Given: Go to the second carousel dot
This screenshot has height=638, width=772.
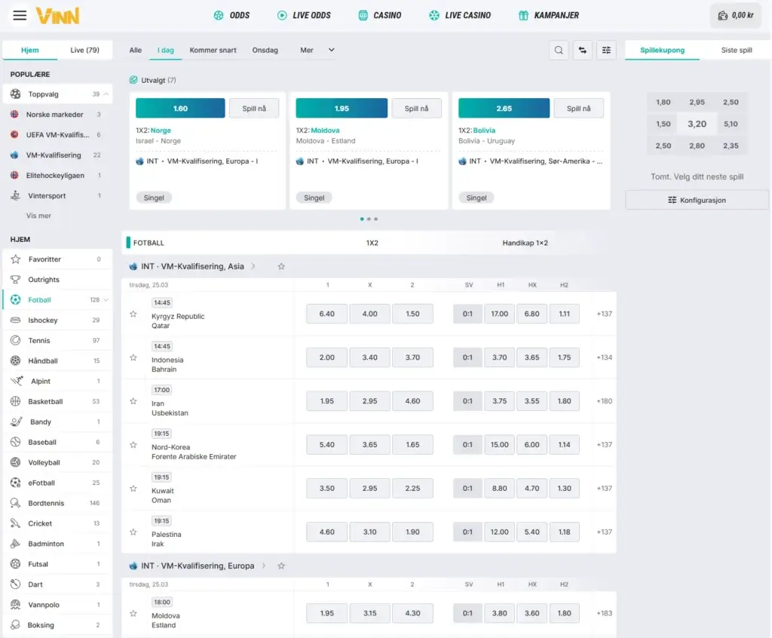Looking at the screenshot, I should click(x=369, y=219).
